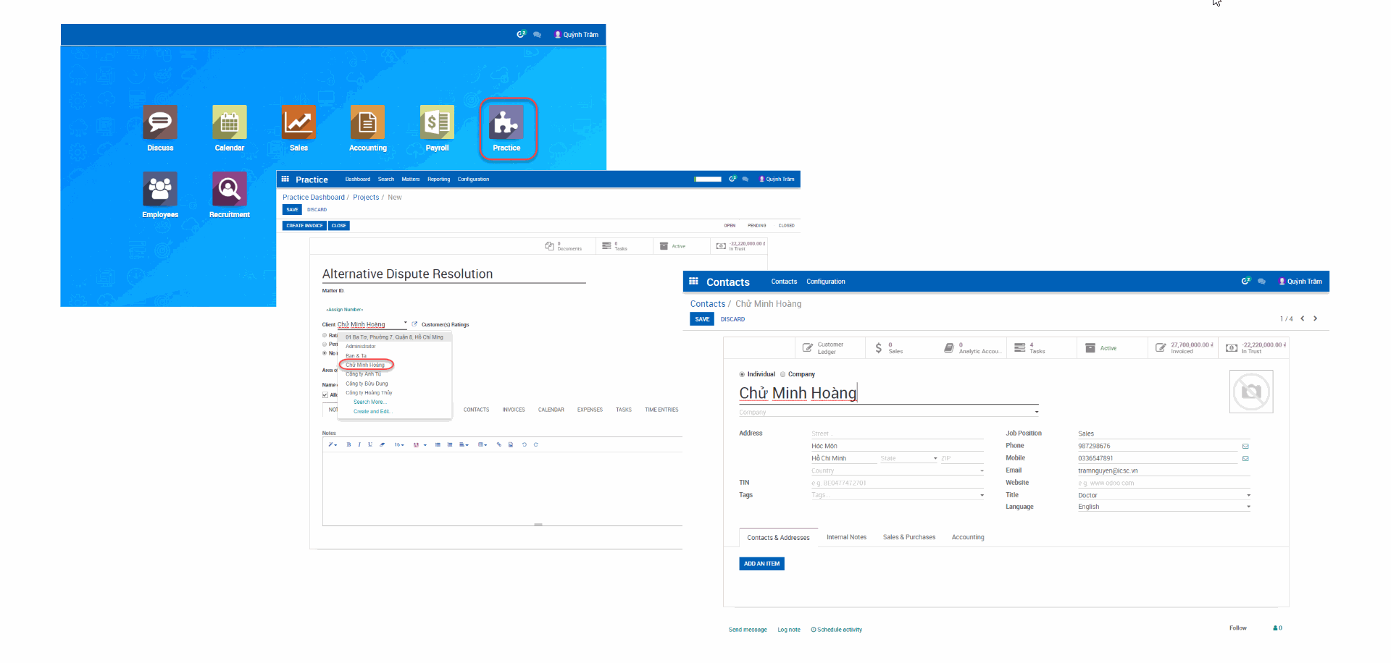Check the checkbox beside the Allocation field
The height and width of the screenshot is (663, 1391).
tap(324, 395)
